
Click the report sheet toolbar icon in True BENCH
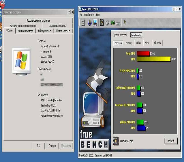83,23
